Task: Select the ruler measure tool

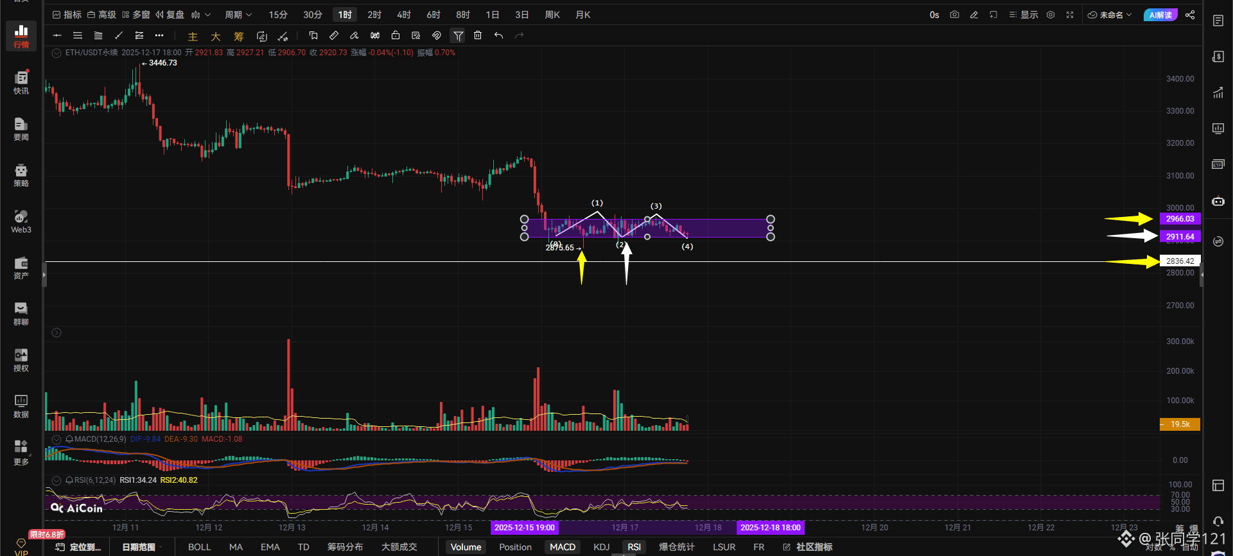Action: tap(334, 35)
